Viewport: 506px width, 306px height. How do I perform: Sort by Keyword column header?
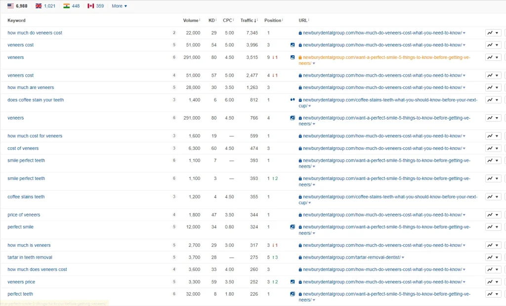tap(16, 20)
